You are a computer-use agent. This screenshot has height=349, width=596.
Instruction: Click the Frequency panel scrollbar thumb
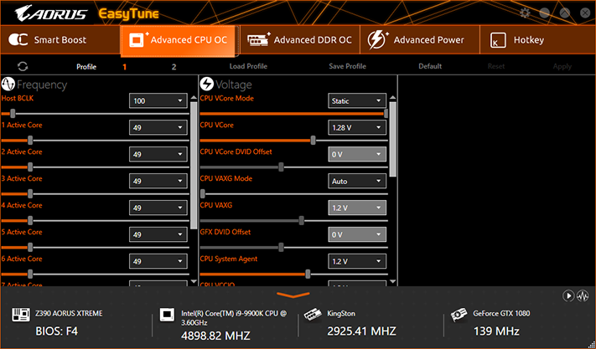(x=194, y=165)
